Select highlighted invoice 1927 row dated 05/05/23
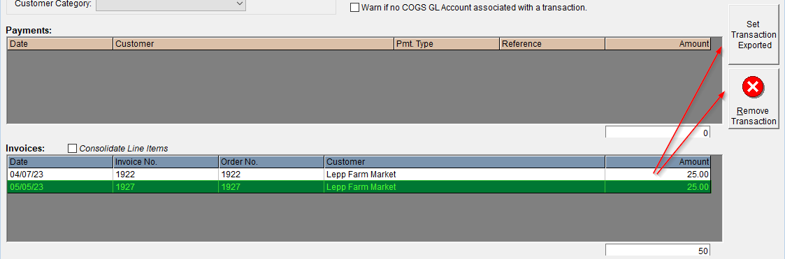Screen dimensions: 785x259 point(359,187)
